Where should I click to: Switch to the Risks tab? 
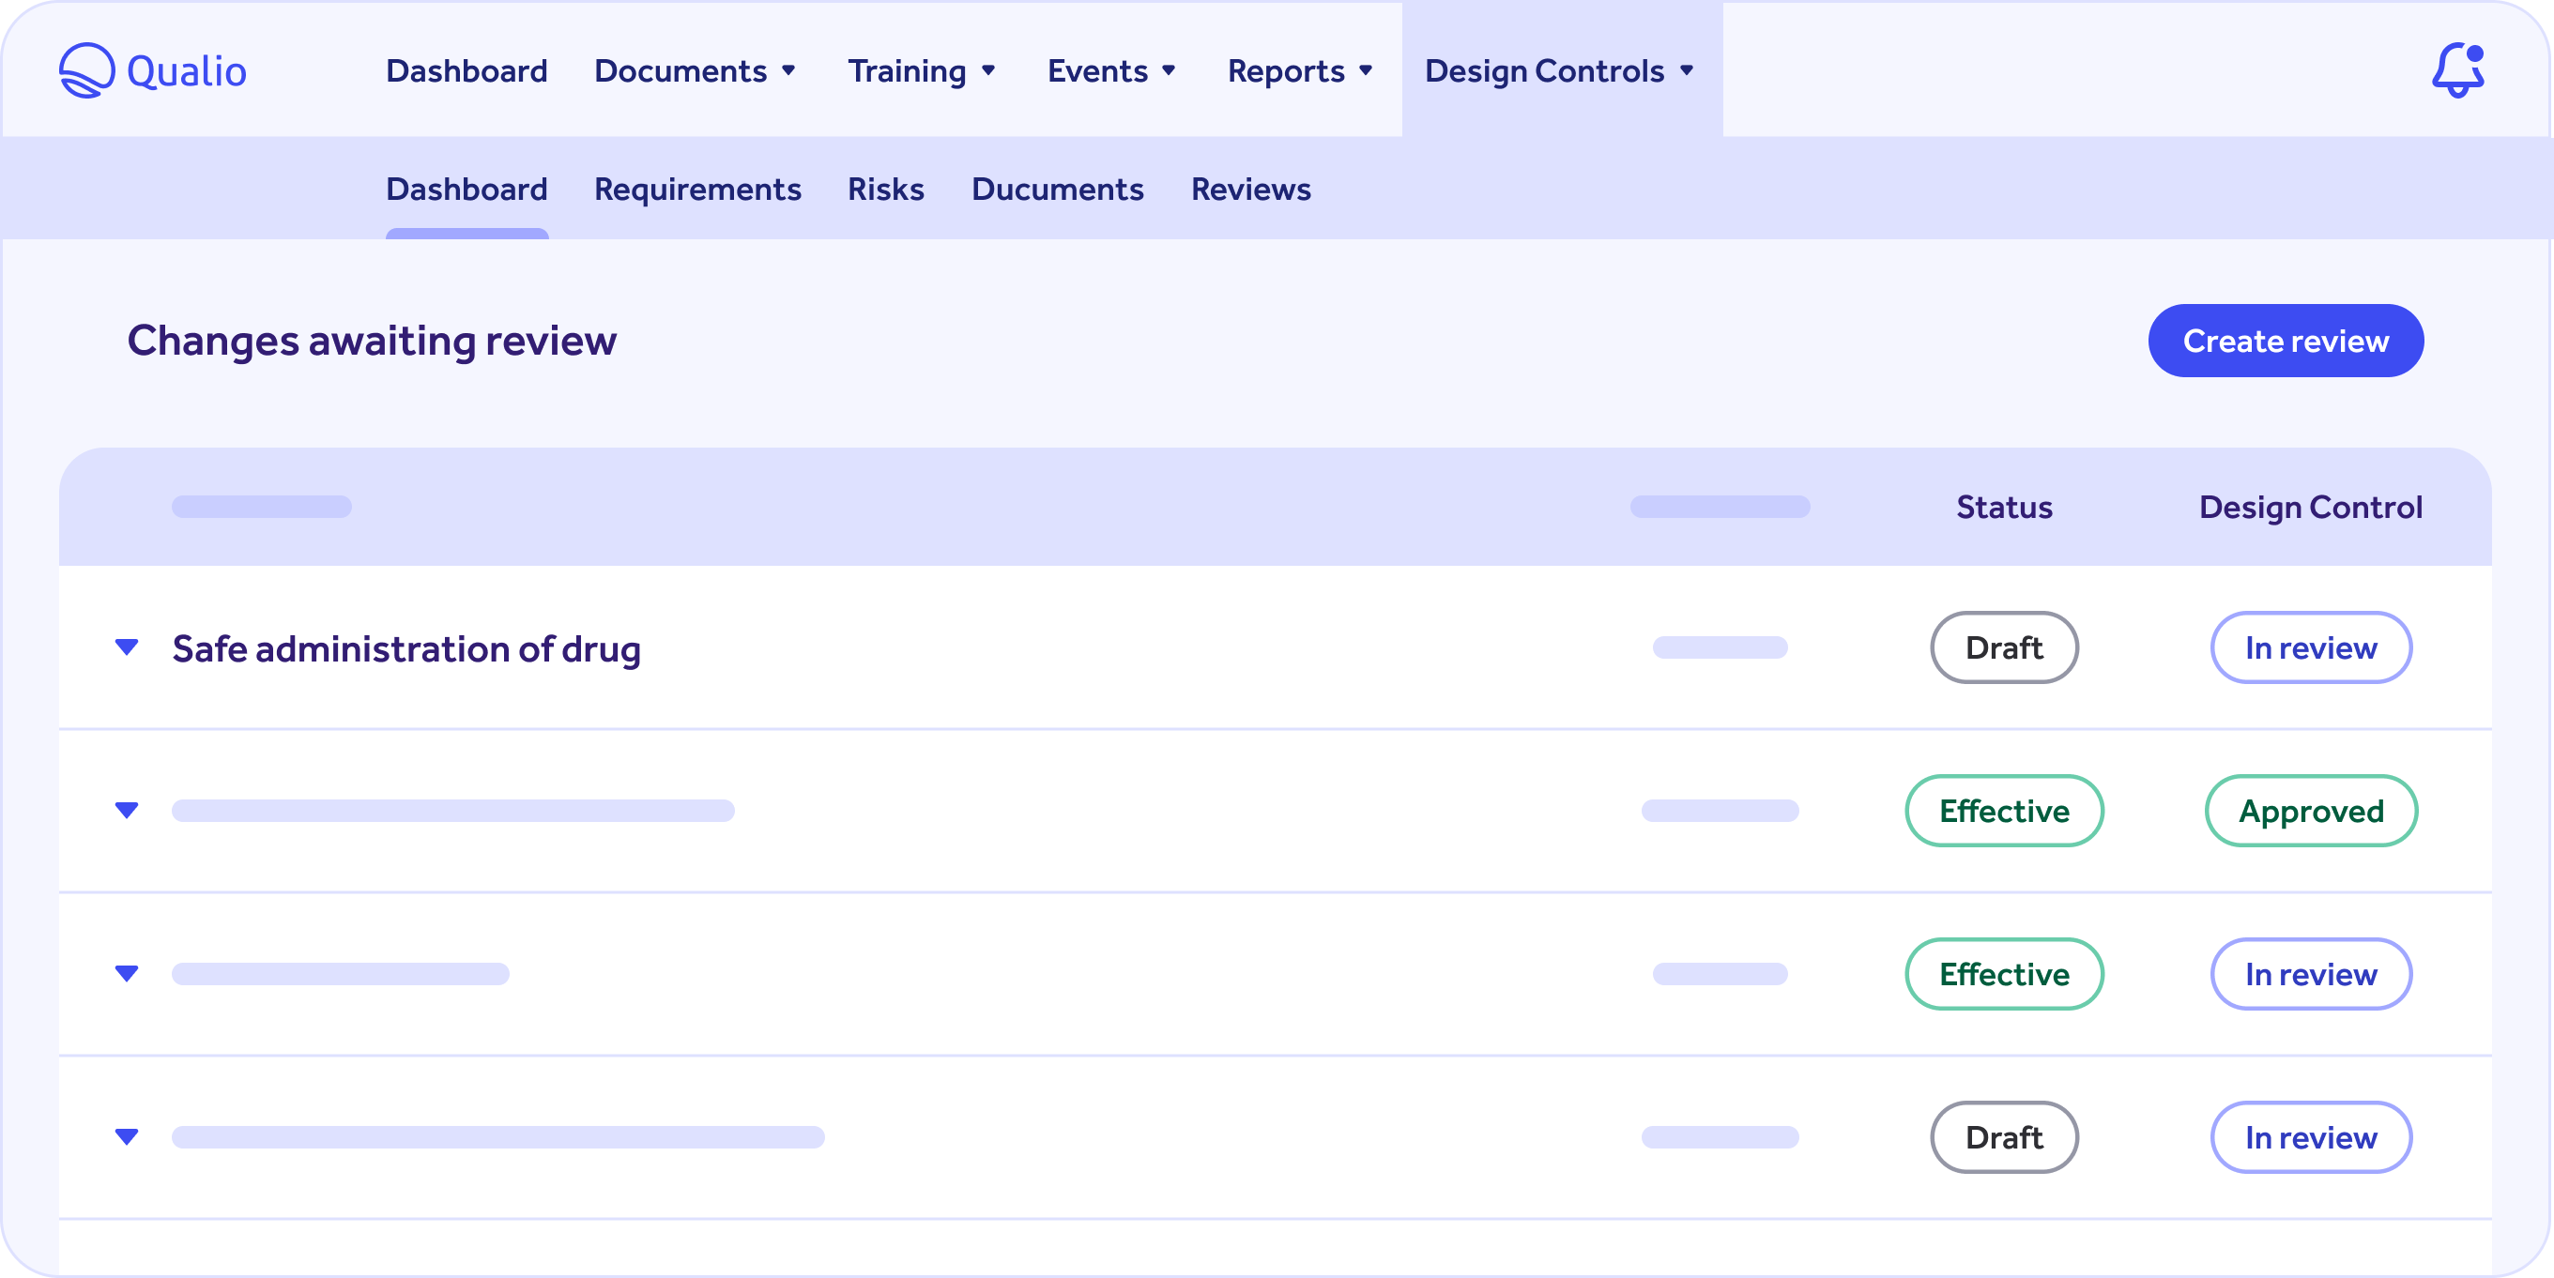point(885,190)
